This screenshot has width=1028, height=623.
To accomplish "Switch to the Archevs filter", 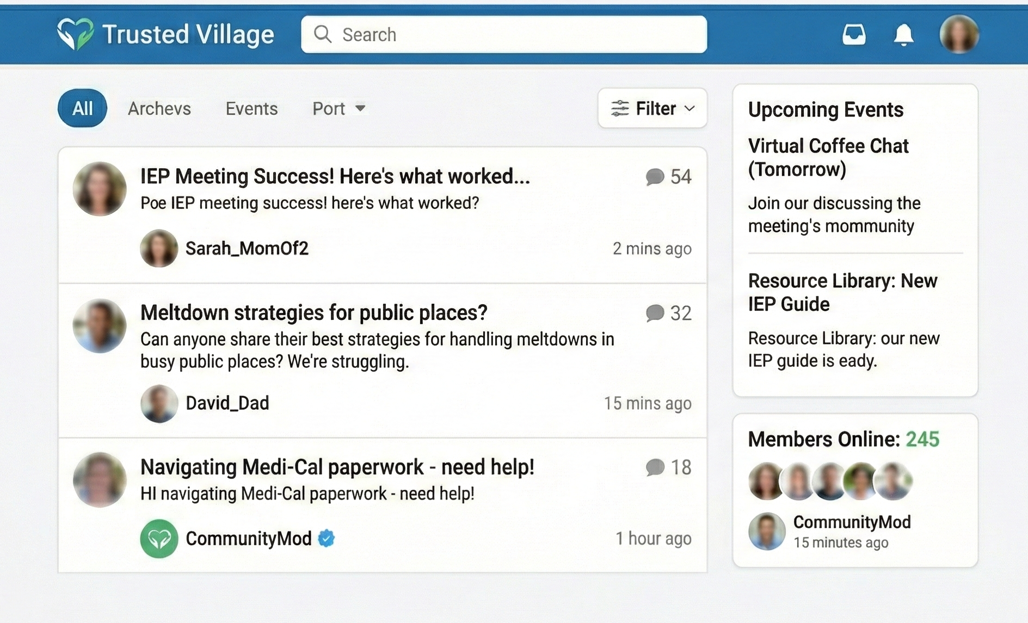I will tap(159, 108).
